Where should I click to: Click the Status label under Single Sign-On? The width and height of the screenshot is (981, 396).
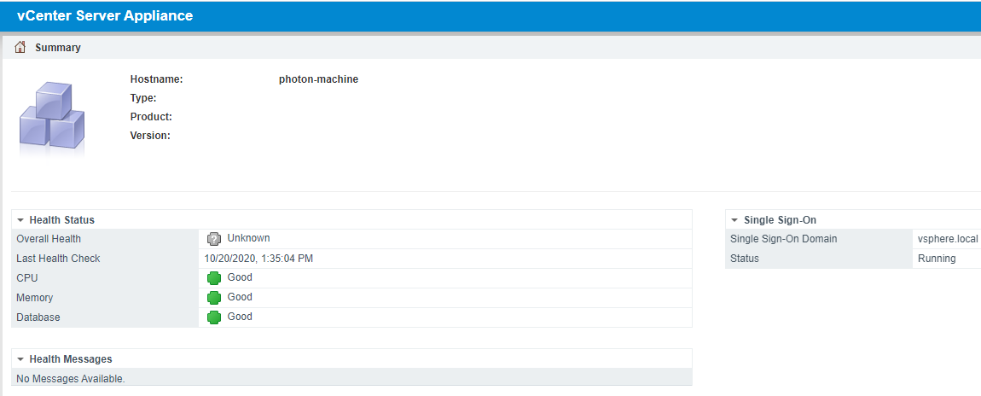[x=745, y=259]
